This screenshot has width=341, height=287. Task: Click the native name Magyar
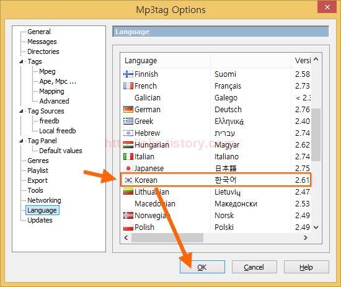point(227,145)
